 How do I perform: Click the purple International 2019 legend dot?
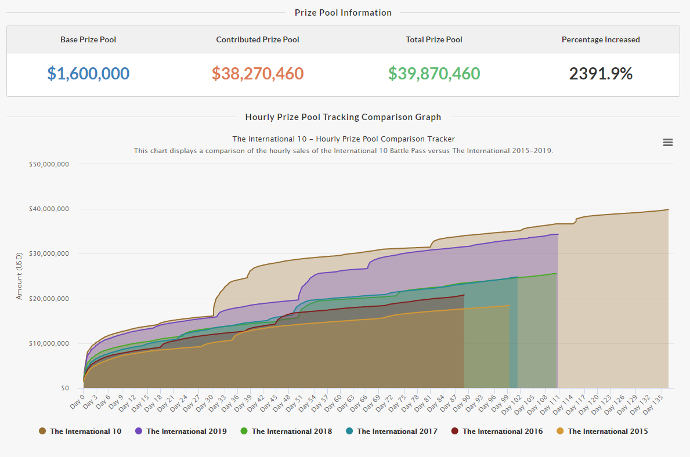139,431
